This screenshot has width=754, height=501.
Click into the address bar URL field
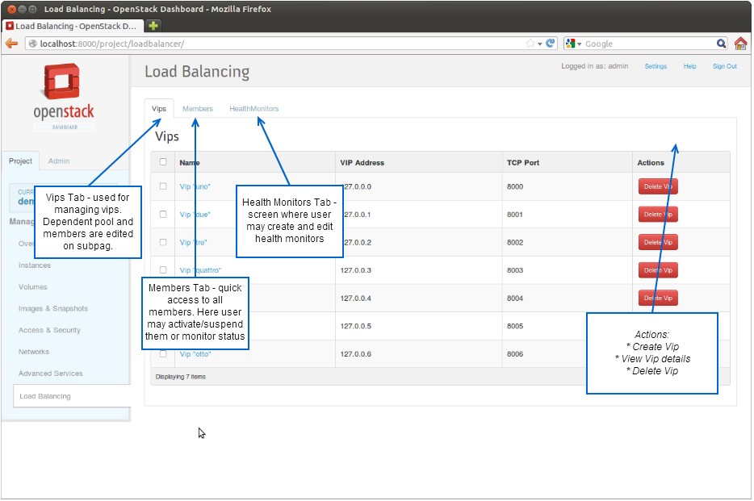283,44
